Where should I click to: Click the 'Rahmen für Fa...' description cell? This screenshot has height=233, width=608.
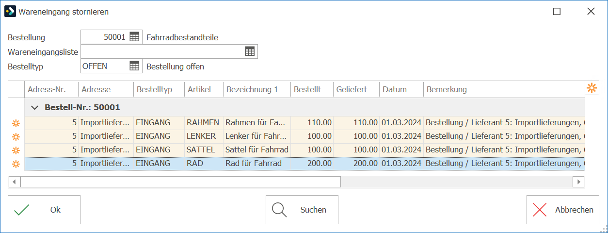tap(257, 123)
